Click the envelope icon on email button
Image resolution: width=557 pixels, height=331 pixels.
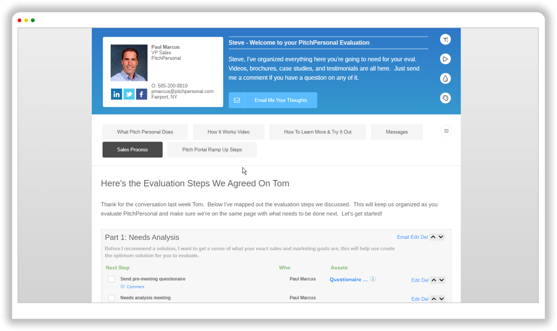(x=237, y=100)
